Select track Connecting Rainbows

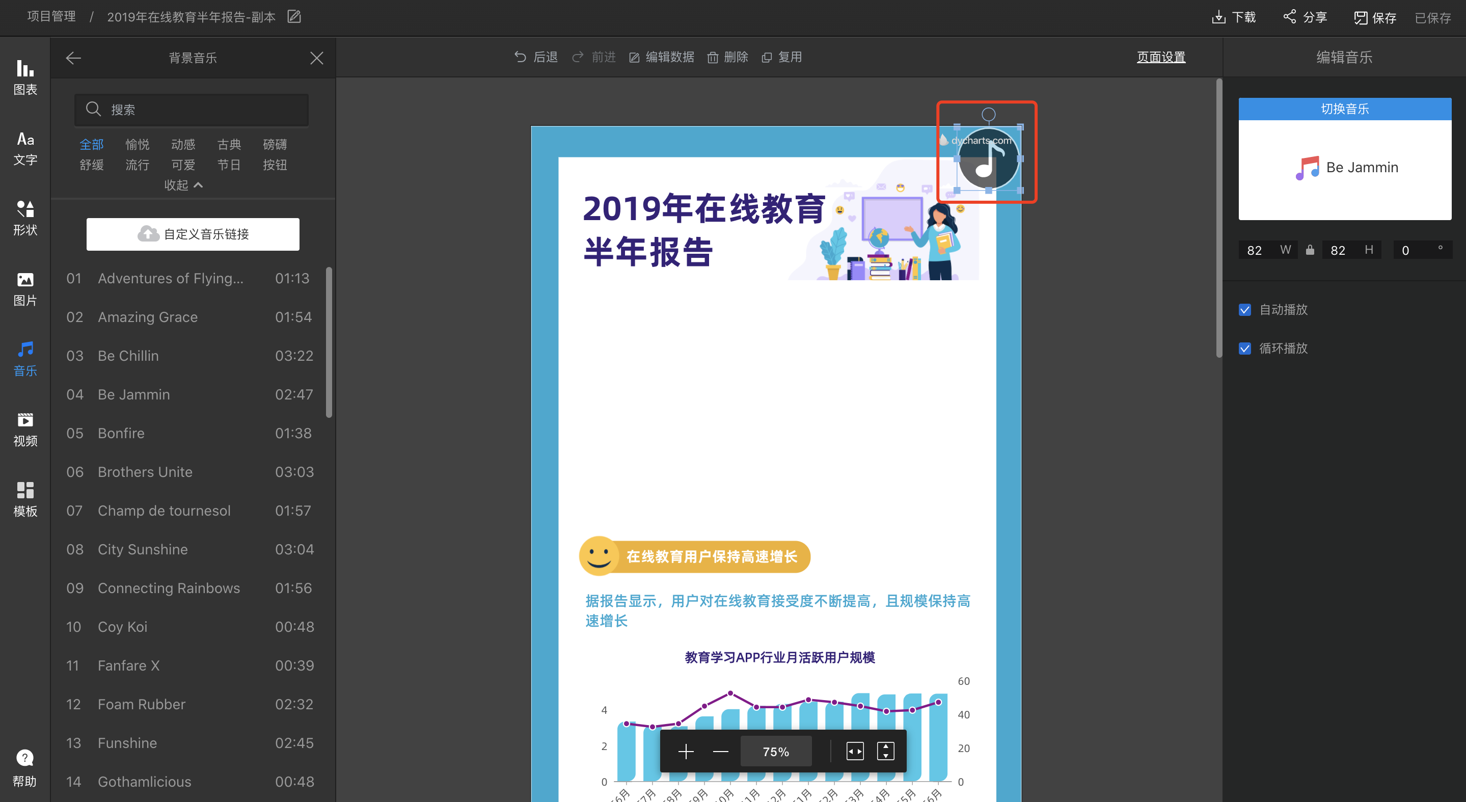point(189,588)
